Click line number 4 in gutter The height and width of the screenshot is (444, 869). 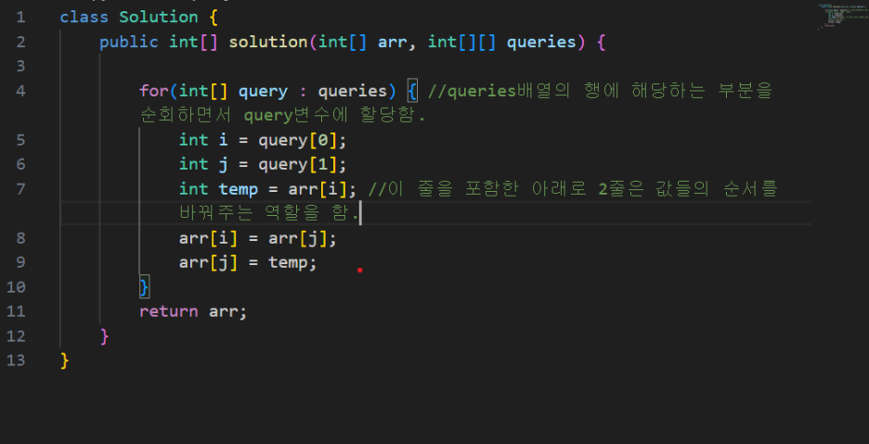click(20, 91)
